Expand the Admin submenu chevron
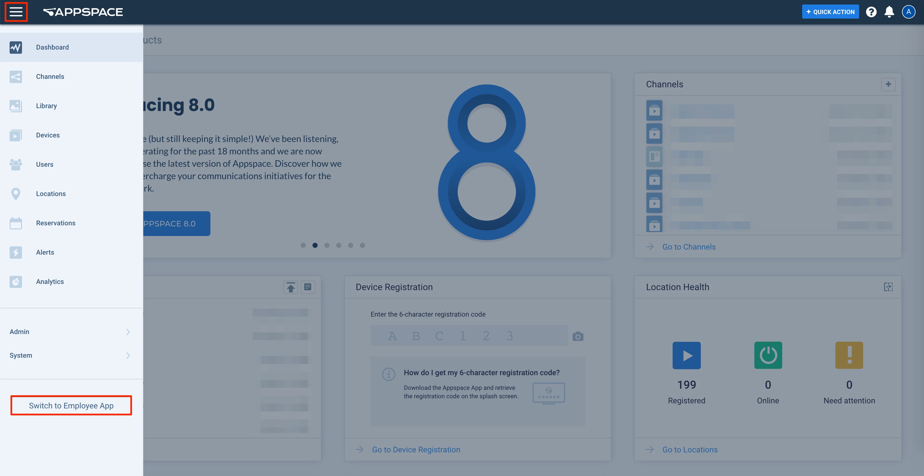This screenshot has height=476, width=924. 128,332
